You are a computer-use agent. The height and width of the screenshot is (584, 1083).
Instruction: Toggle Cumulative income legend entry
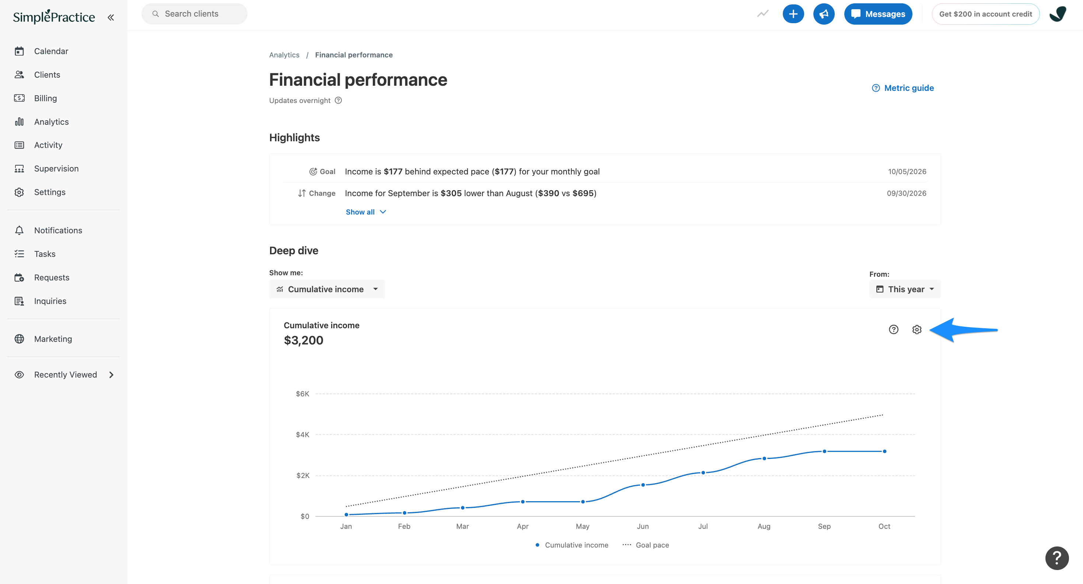[572, 545]
